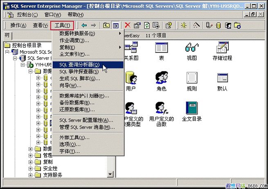Expand the 安全性 folder node
Viewport: 268px width, 189px height.
click(x=30, y=169)
